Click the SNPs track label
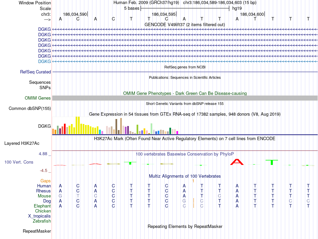This screenshot has width=318, height=239. (x=45, y=87)
